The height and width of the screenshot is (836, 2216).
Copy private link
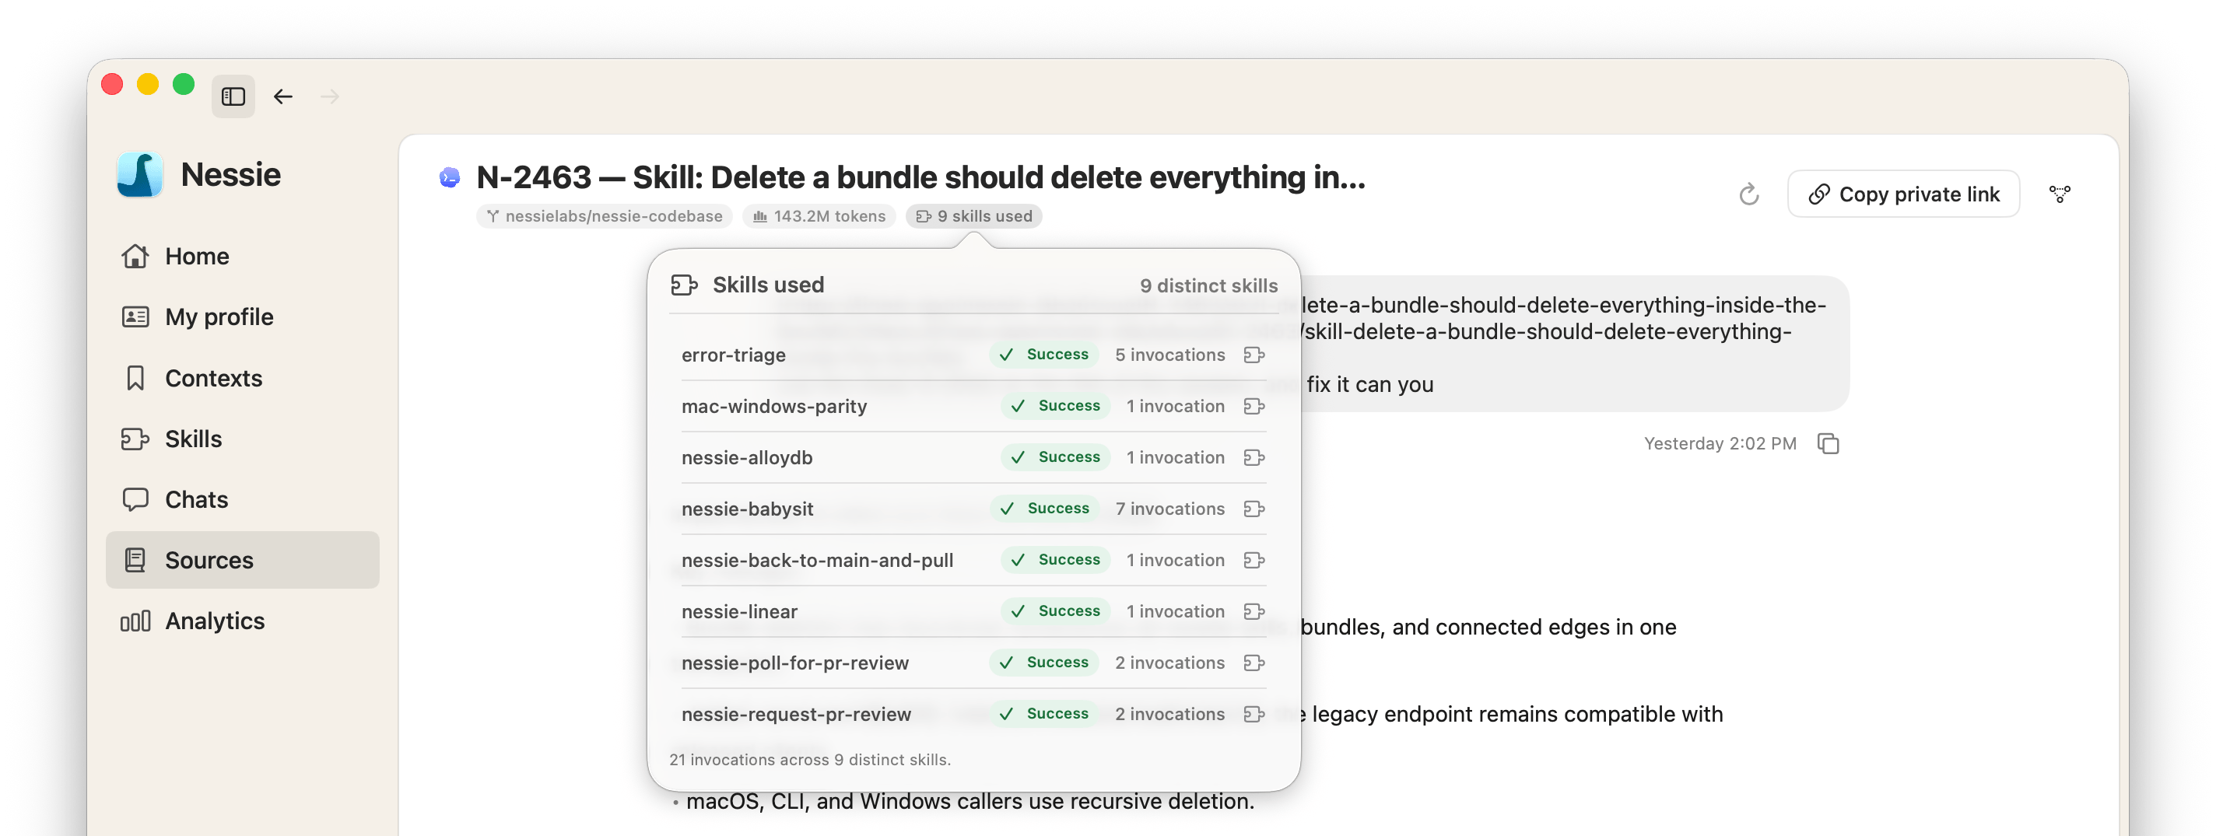coord(1903,194)
